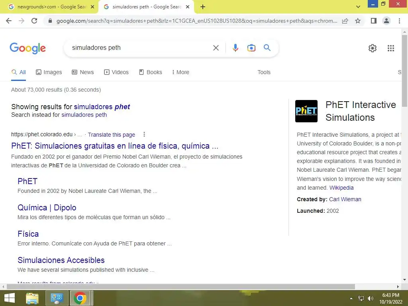Click the Google logo

click(27, 48)
